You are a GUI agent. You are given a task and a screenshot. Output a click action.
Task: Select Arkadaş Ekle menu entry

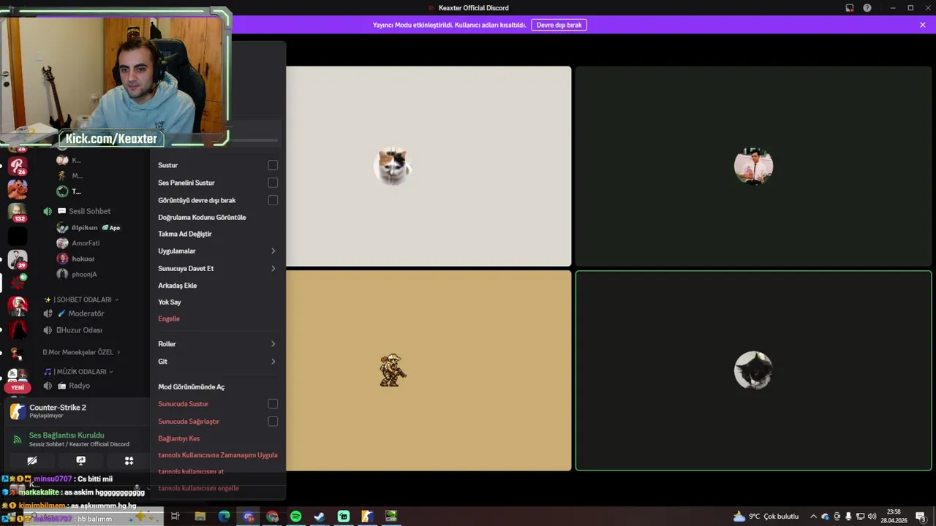pyautogui.click(x=217, y=286)
